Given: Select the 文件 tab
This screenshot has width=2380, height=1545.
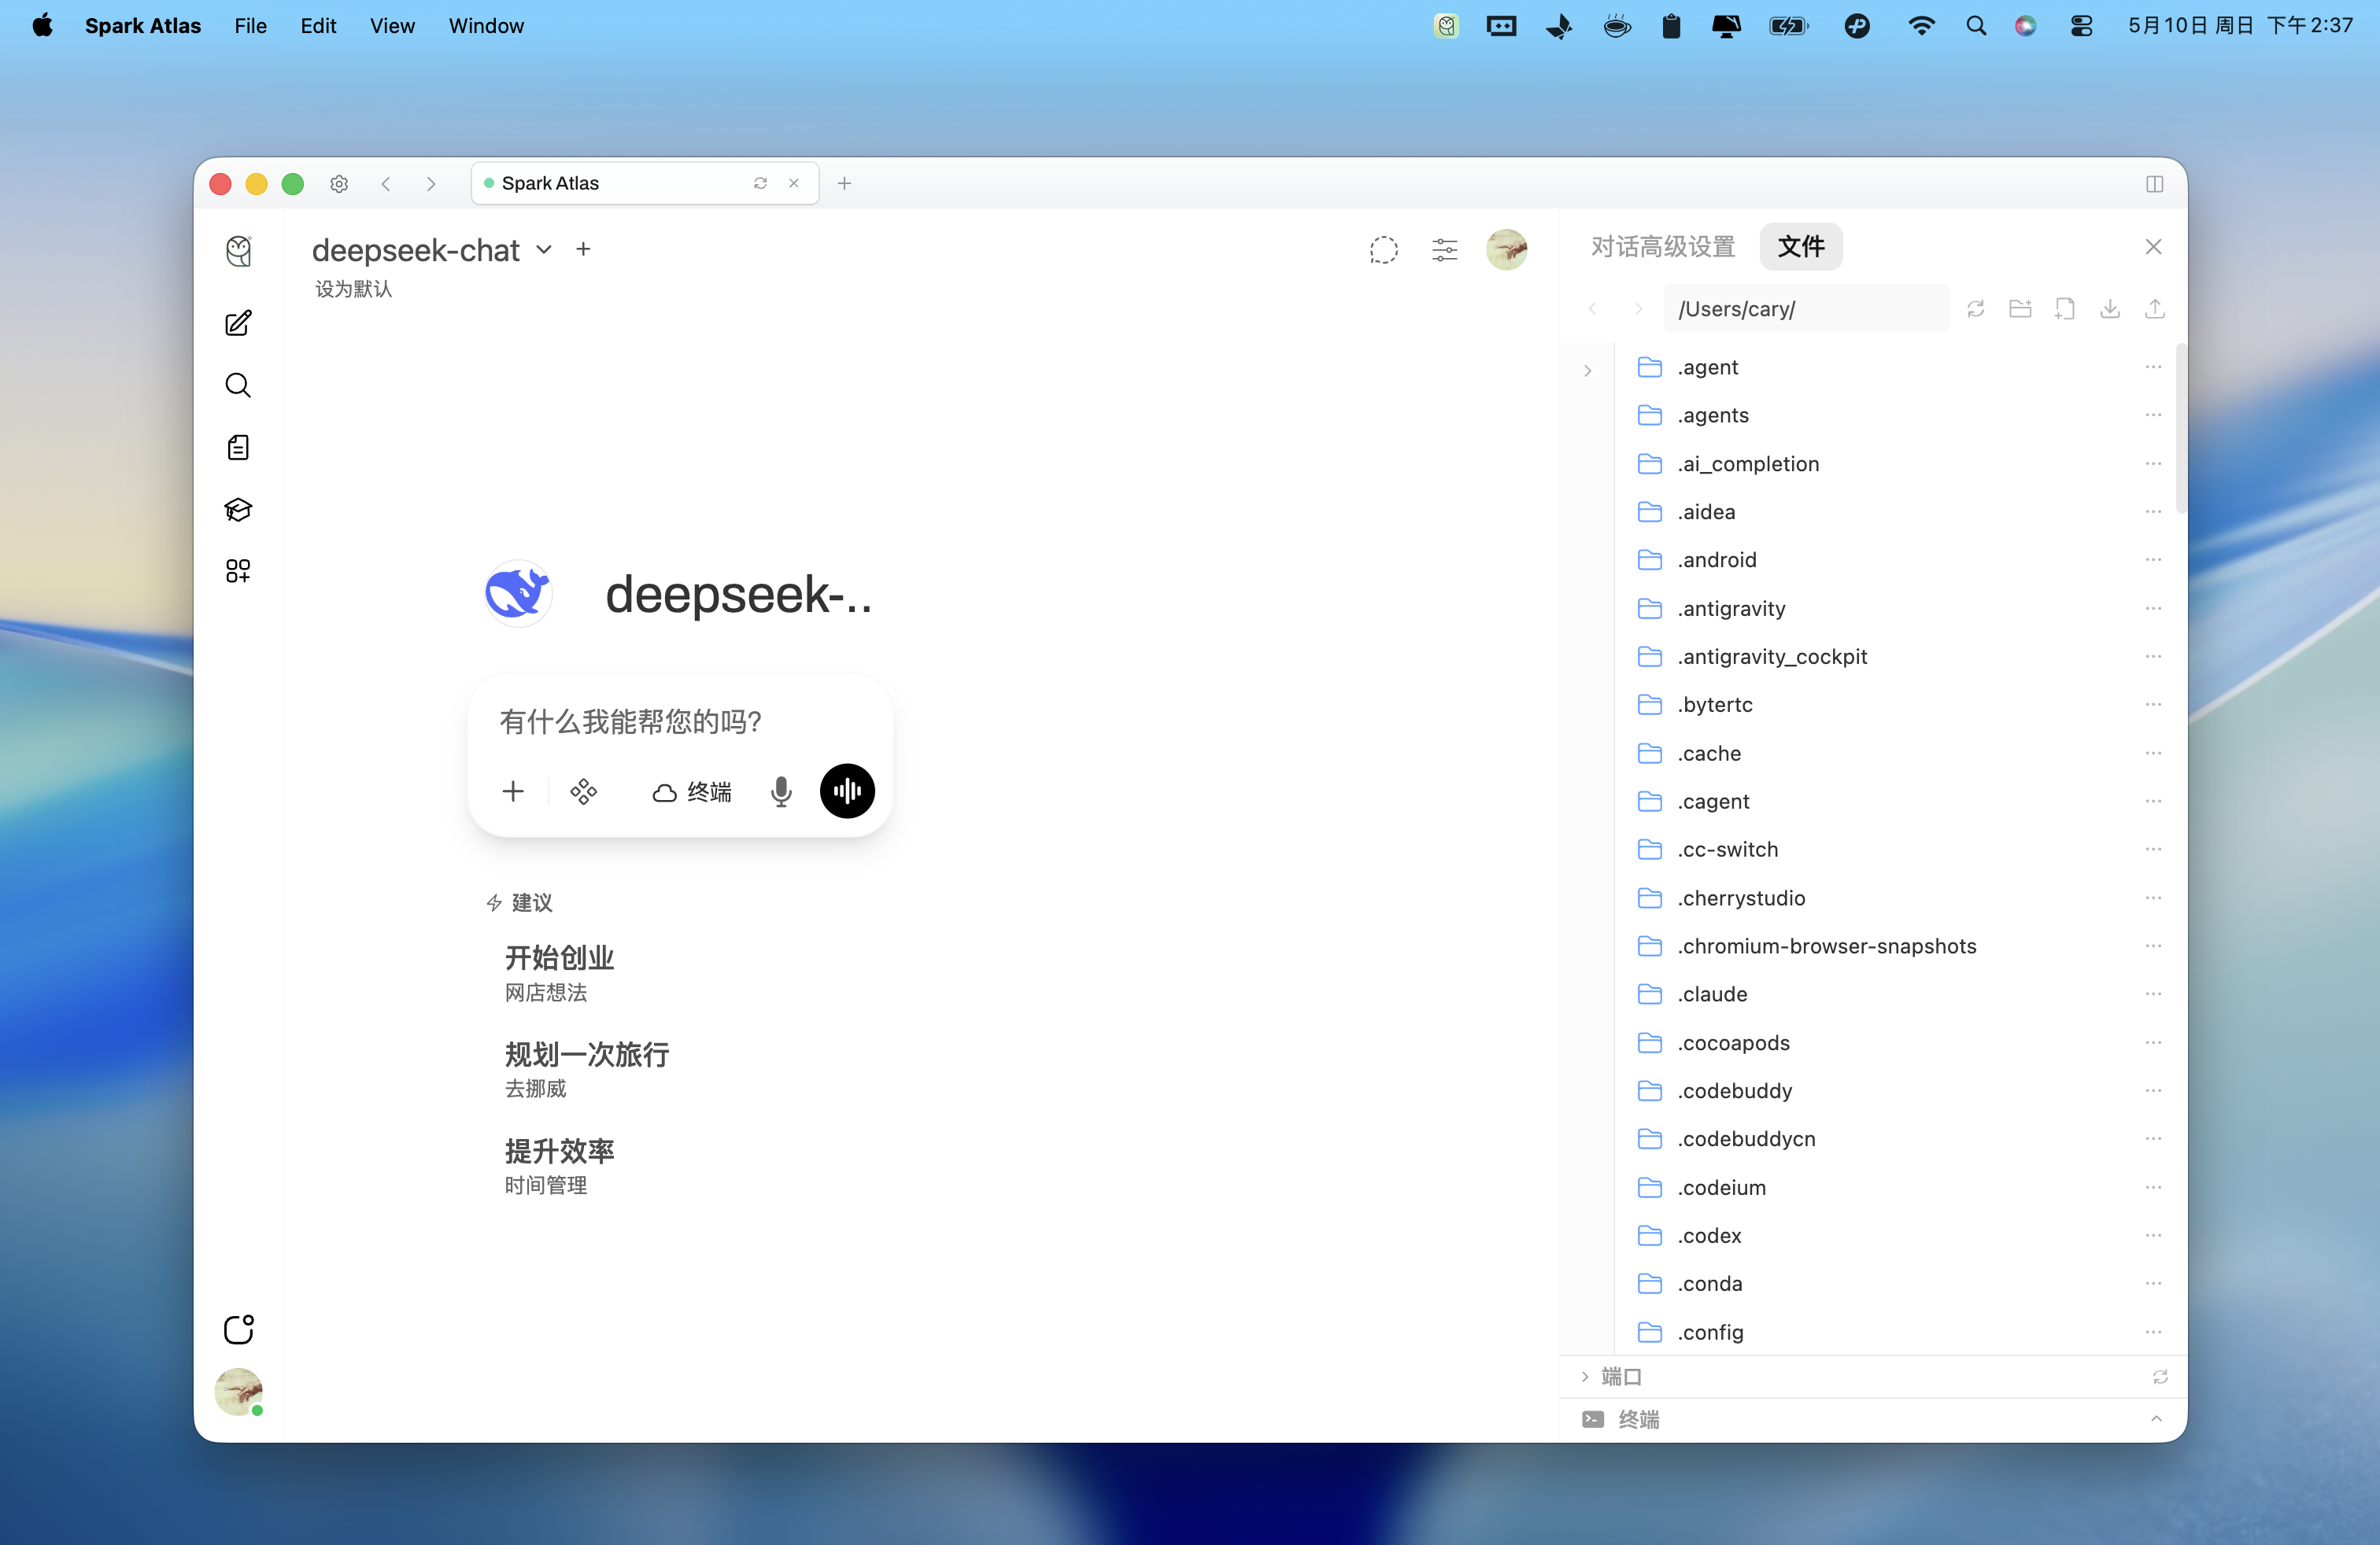Looking at the screenshot, I should point(1801,247).
